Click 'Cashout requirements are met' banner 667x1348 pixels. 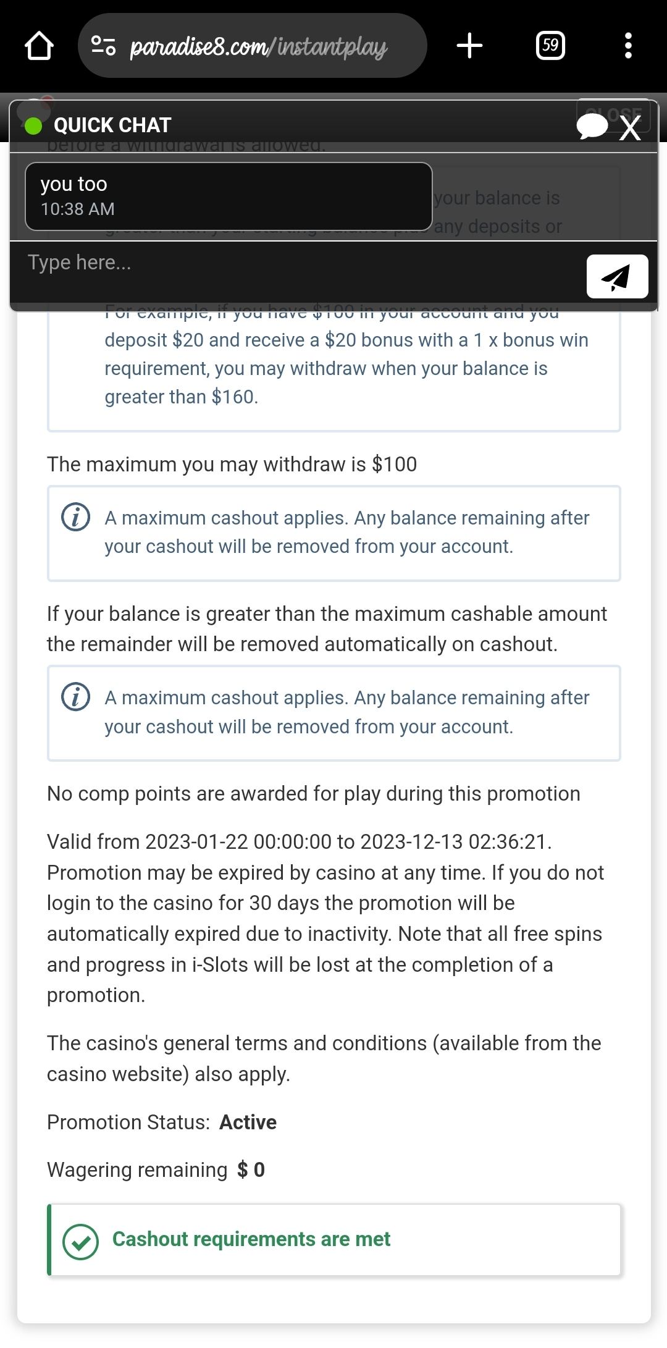coord(333,1239)
